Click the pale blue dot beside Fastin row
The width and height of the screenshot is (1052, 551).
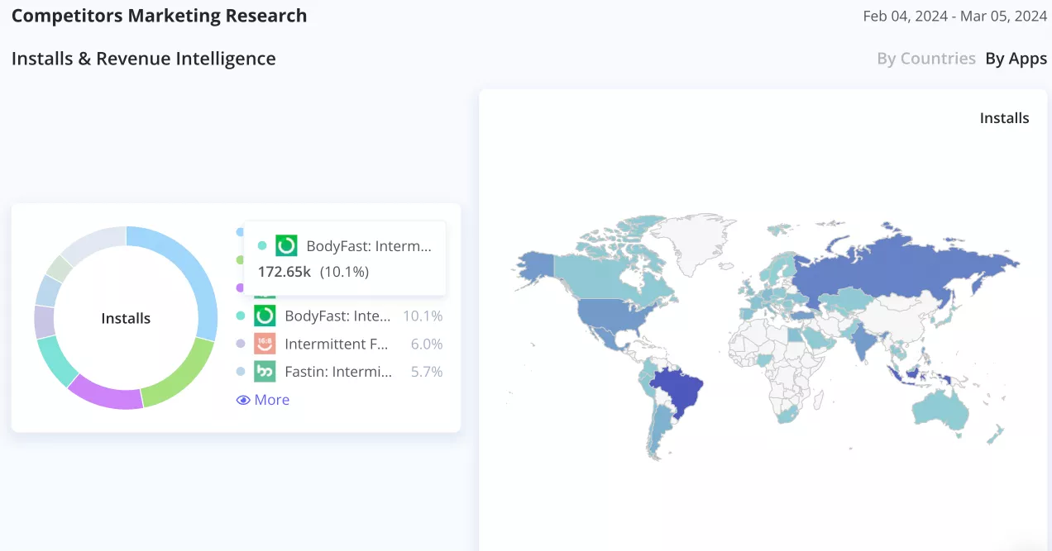(240, 372)
